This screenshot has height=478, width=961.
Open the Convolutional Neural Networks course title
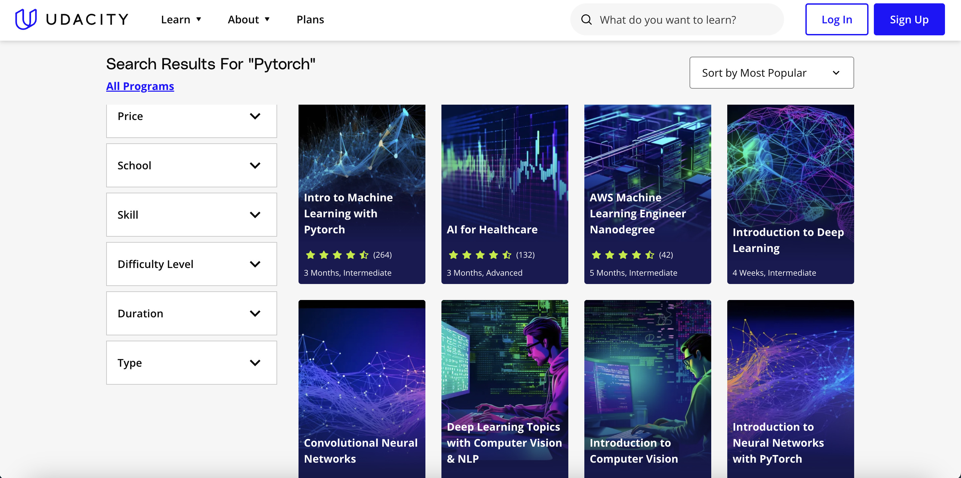(360, 450)
